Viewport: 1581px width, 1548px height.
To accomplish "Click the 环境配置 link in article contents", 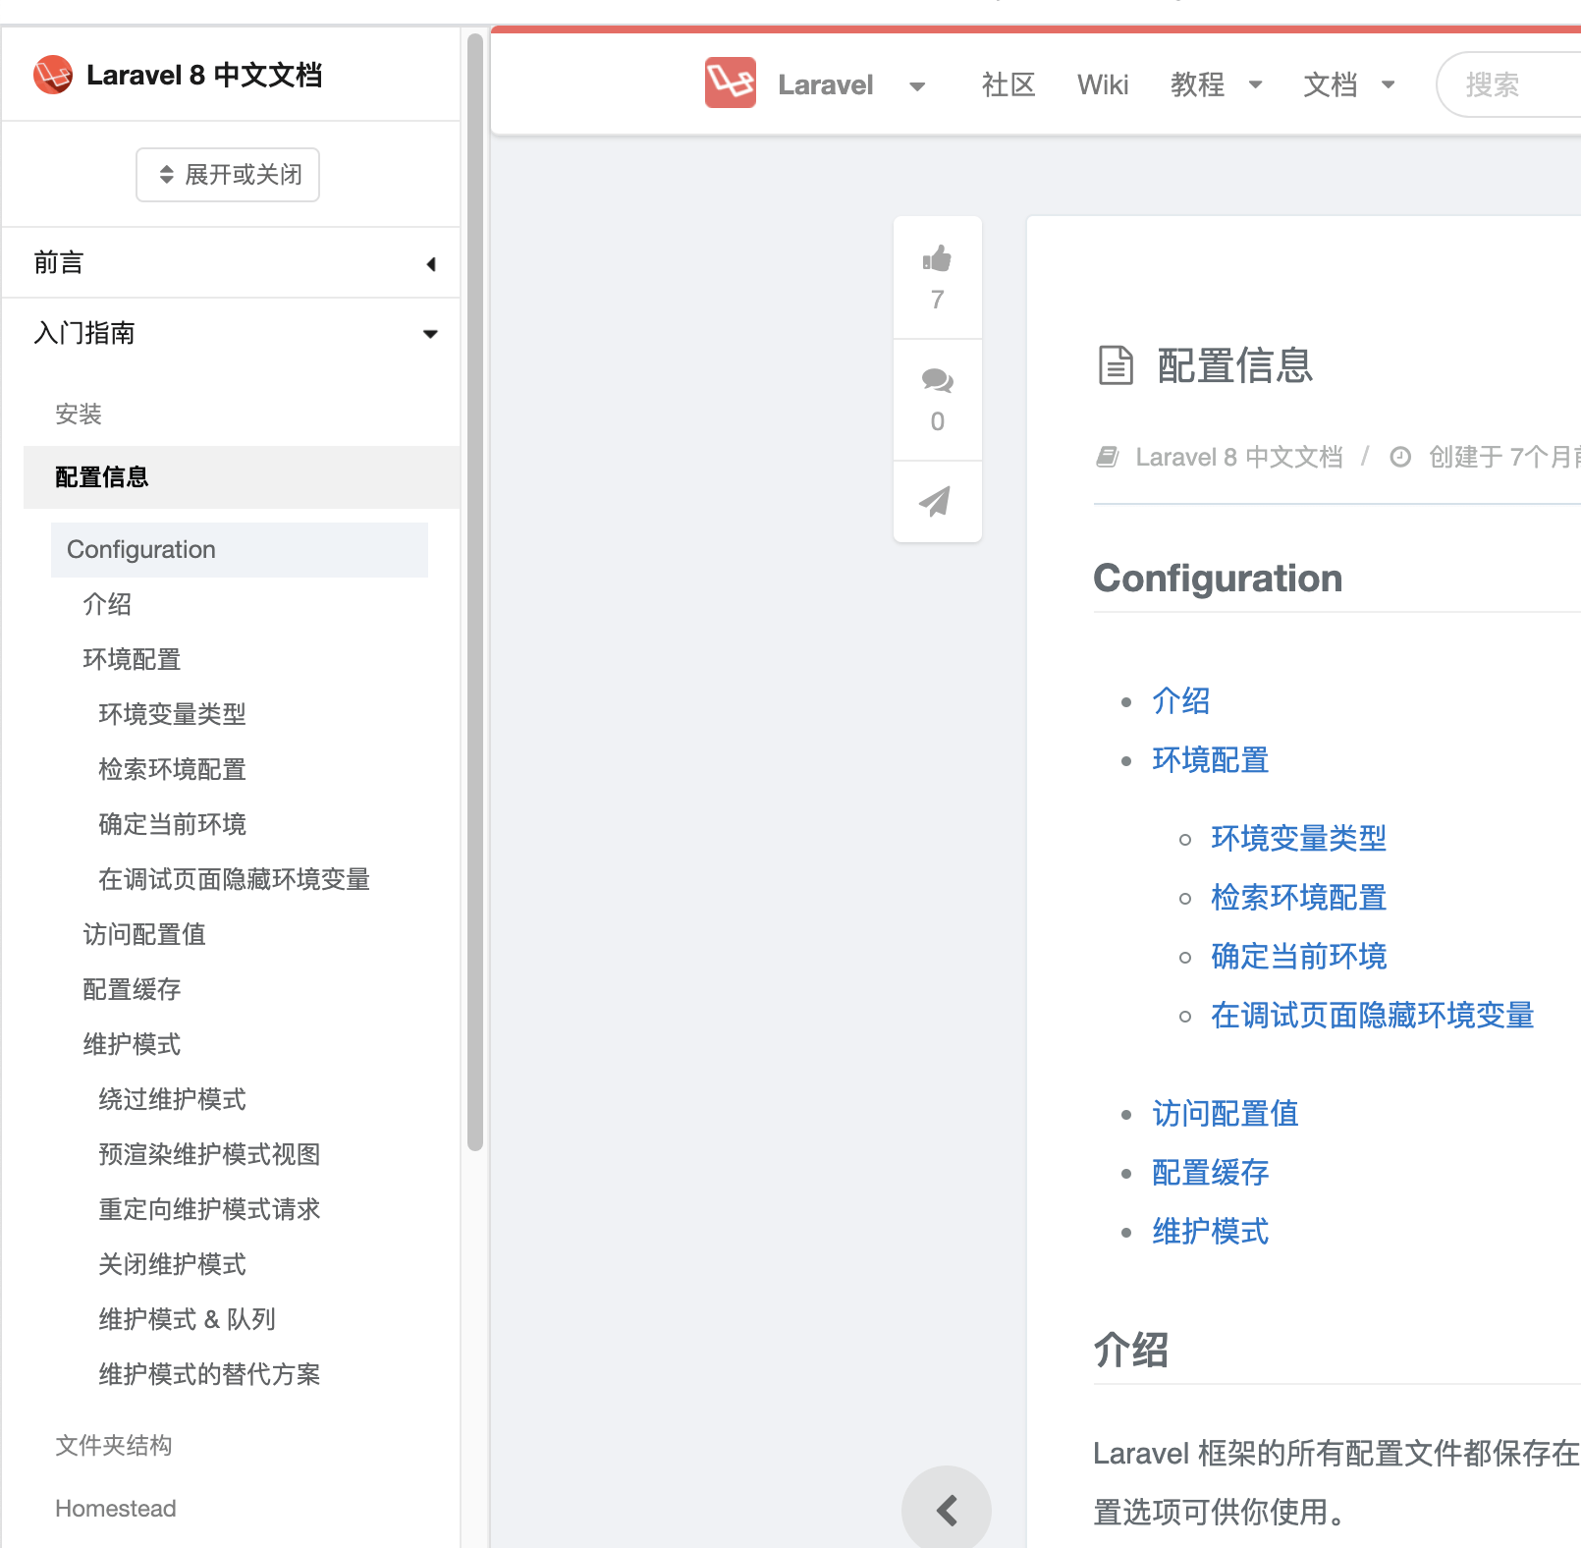I will pos(1211,760).
